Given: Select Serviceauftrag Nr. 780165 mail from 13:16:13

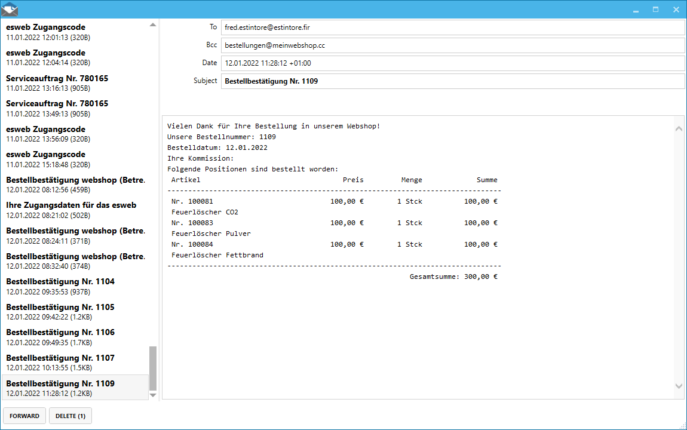Looking at the screenshot, I should pos(75,83).
